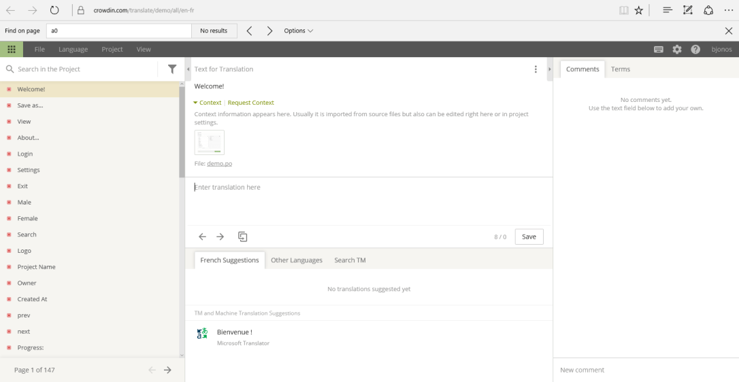Select the Search TM tab
Image resolution: width=739 pixels, height=382 pixels.
pyautogui.click(x=350, y=260)
